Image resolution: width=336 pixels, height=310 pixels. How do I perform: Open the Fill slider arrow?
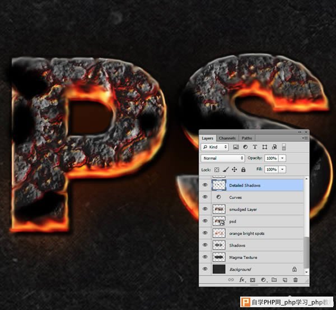click(x=282, y=169)
